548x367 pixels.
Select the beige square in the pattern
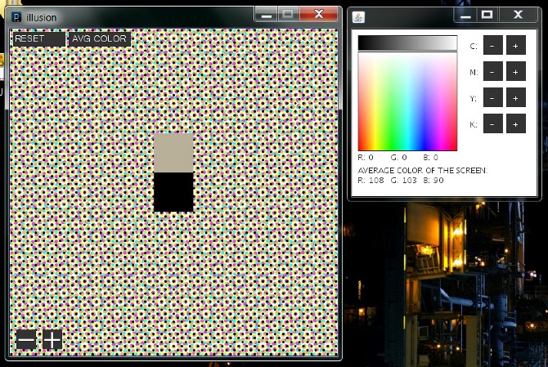173,152
